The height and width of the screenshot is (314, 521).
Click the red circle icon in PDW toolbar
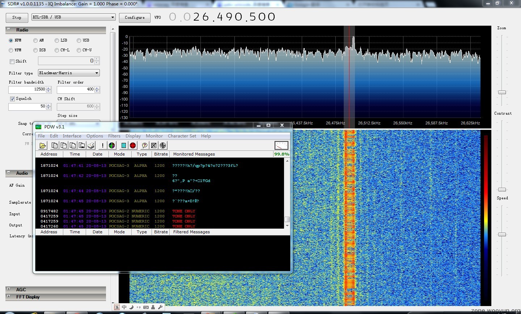[x=133, y=145]
